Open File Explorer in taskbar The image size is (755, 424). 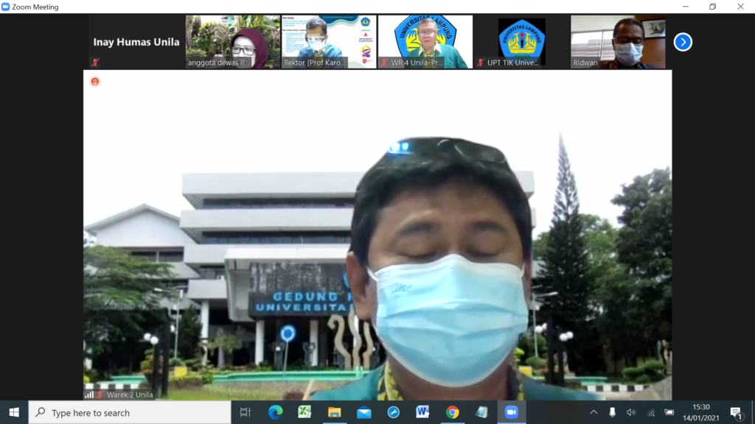[334, 412]
